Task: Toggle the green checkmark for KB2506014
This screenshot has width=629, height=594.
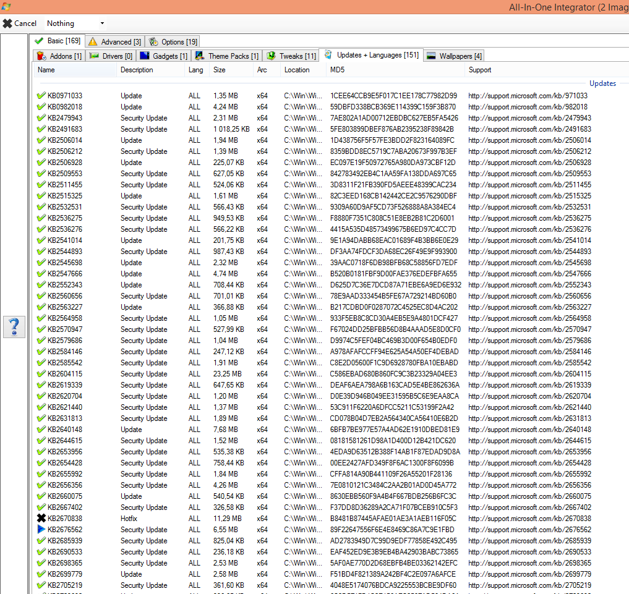Action: 41,140
